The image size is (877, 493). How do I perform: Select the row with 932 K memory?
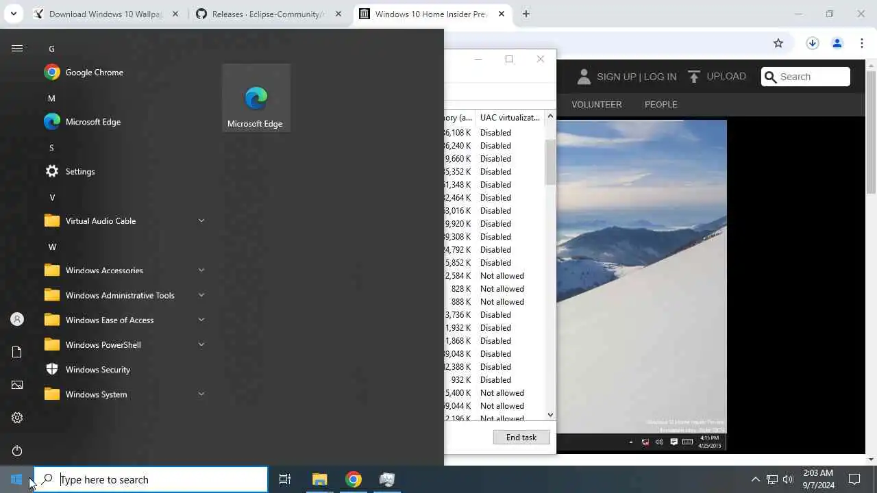[x=494, y=380]
